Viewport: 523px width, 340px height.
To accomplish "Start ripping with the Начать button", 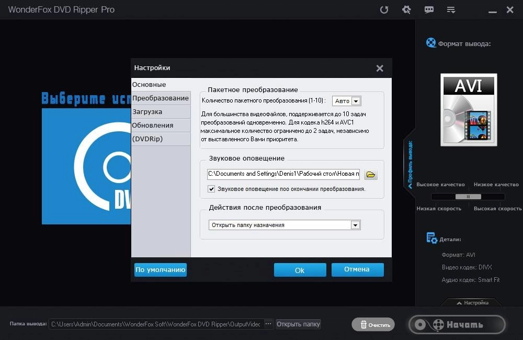I will tap(457, 325).
